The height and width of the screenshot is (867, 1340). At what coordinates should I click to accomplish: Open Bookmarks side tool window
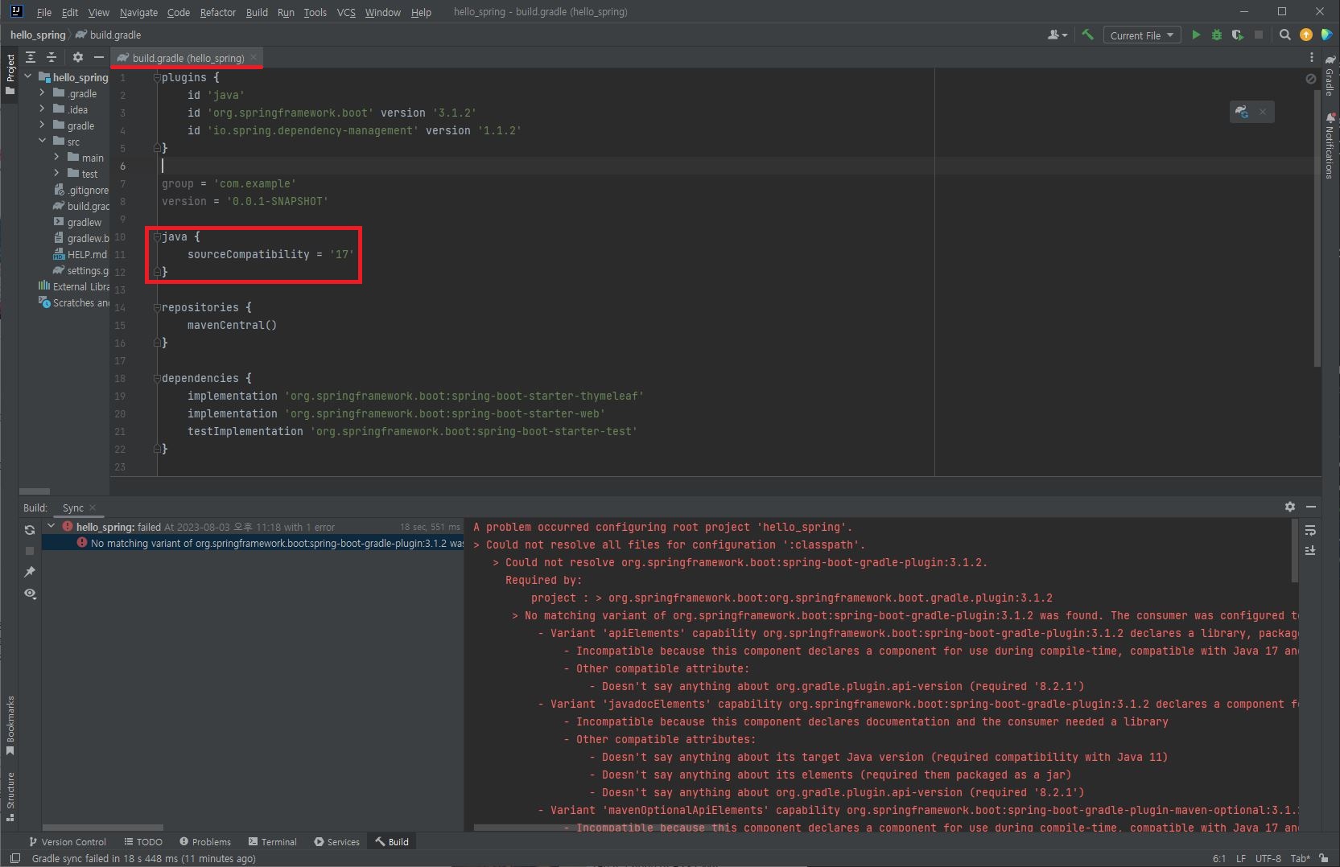(x=10, y=725)
